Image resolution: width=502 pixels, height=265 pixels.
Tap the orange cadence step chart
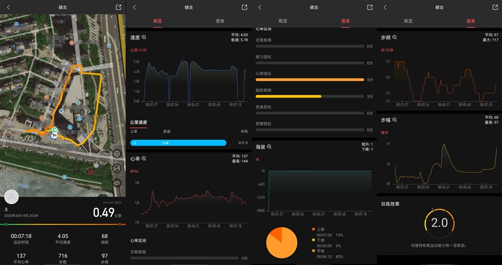(446, 81)
